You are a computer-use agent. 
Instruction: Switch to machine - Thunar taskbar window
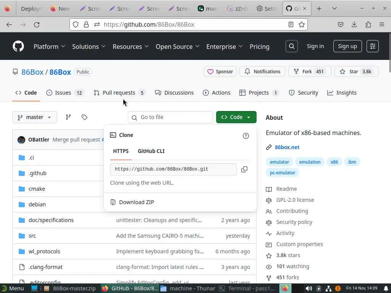188,288
